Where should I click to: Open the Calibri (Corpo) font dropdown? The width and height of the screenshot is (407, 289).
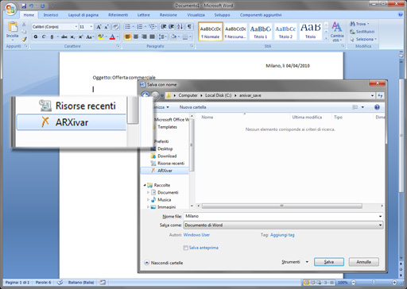(x=76, y=27)
